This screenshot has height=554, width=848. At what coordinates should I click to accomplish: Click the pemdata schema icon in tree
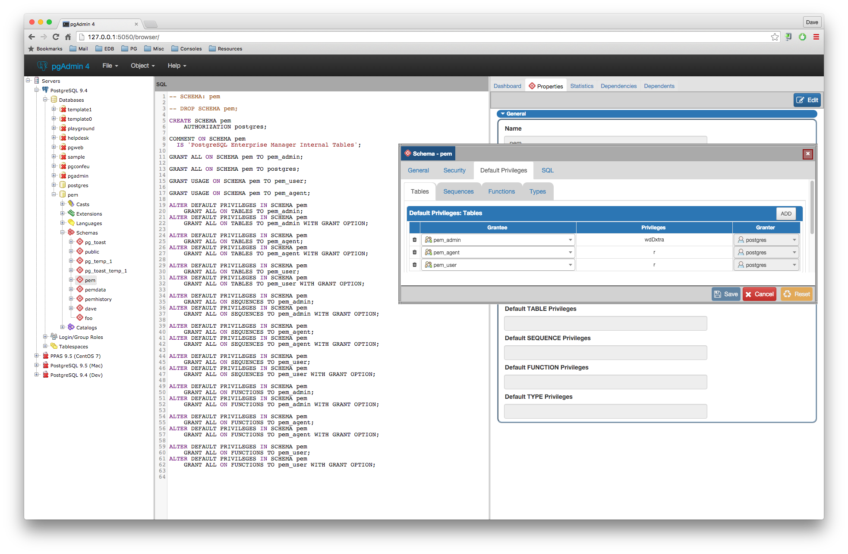pos(80,289)
